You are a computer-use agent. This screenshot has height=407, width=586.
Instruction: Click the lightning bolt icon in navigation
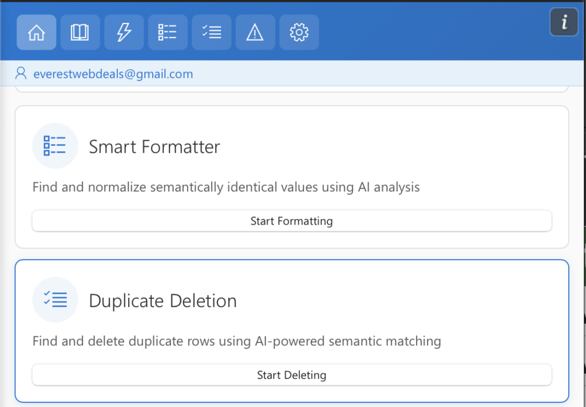coord(124,33)
